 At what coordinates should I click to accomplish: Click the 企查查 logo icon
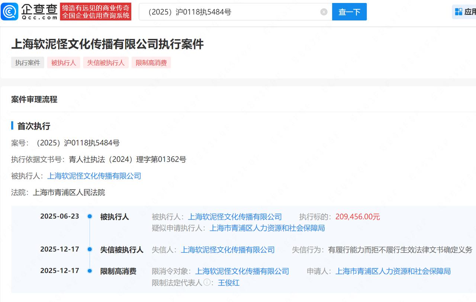point(10,11)
